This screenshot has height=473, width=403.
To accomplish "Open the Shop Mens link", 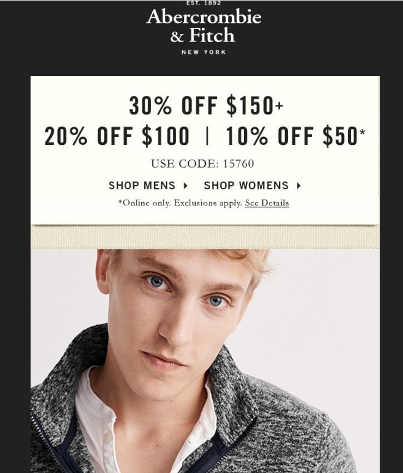I will (142, 185).
